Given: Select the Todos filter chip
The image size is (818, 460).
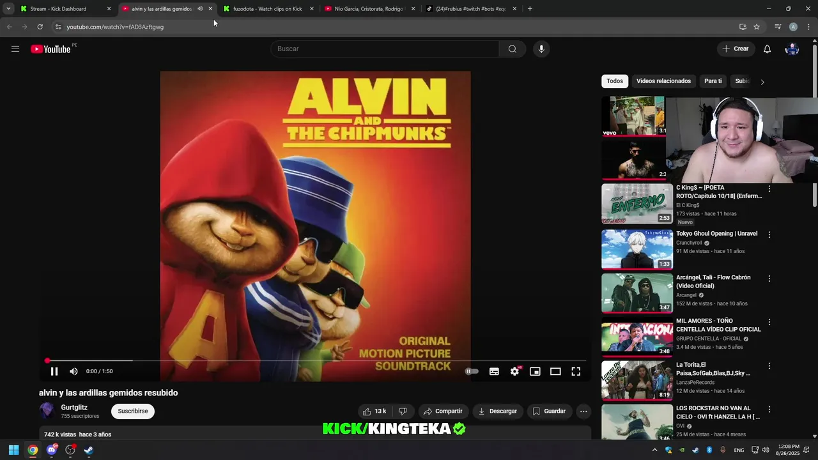Looking at the screenshot, I should 615,81.
